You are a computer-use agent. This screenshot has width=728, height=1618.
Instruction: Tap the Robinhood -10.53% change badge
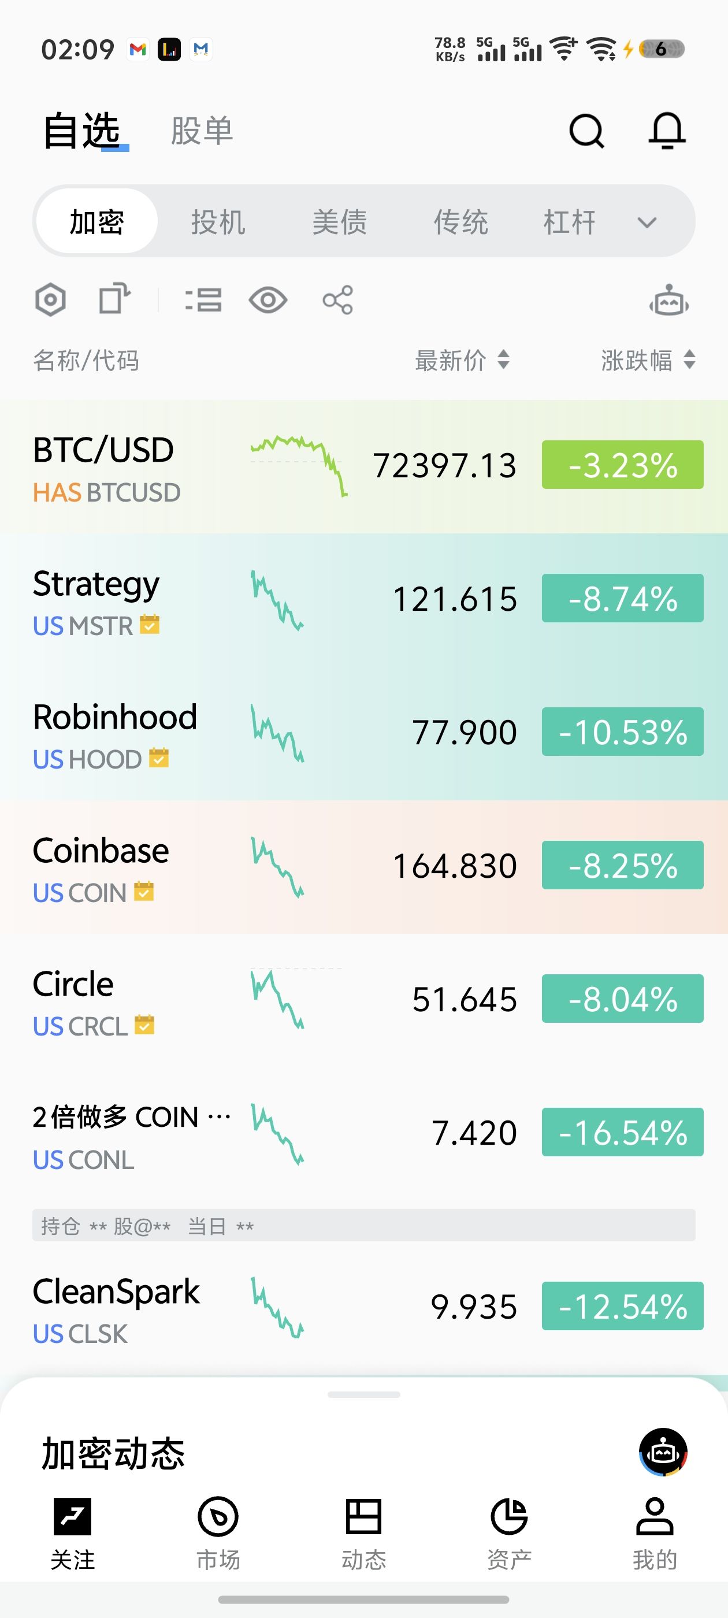click(x=622, y=732)
